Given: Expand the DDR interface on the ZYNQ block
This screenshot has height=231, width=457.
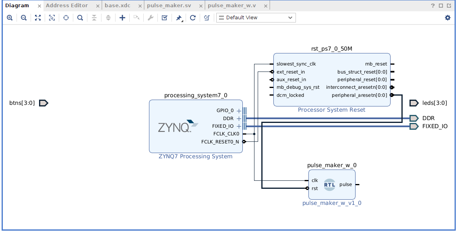Looking at the screenshot, I should pos(239,119).
